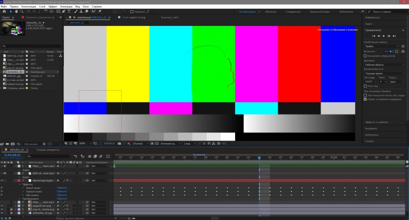Uncheck the Перем. ко времени предпросм. checkbox
The height and width of the screenshot is (220, 409).
(365, 99)
